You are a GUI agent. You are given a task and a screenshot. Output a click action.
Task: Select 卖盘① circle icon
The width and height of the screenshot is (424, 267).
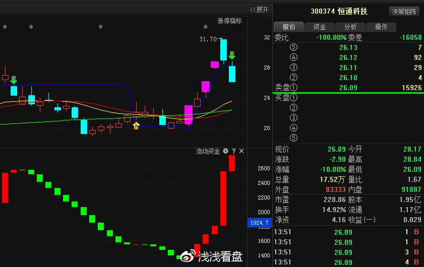(294, 88)
